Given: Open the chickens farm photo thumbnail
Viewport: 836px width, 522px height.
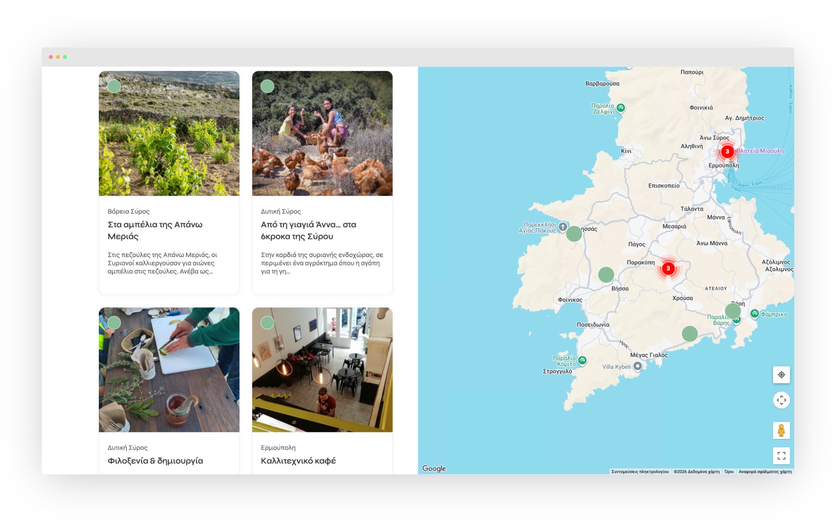Looking at the screenshot, I should [x=322, y=134].
